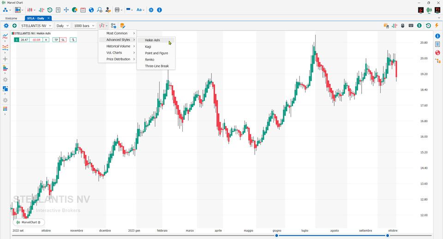This screenshot has height=239, width=443.
Task: Toggle the mouse trading icon
Action: pos(403,26)
